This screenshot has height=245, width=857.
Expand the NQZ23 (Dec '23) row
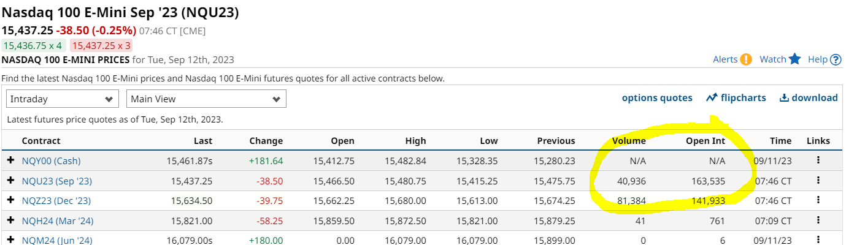[10, 200]
